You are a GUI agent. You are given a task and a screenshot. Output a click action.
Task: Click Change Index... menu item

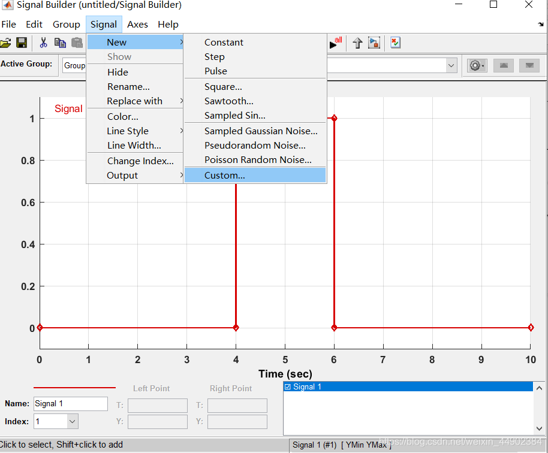[135, 161]
